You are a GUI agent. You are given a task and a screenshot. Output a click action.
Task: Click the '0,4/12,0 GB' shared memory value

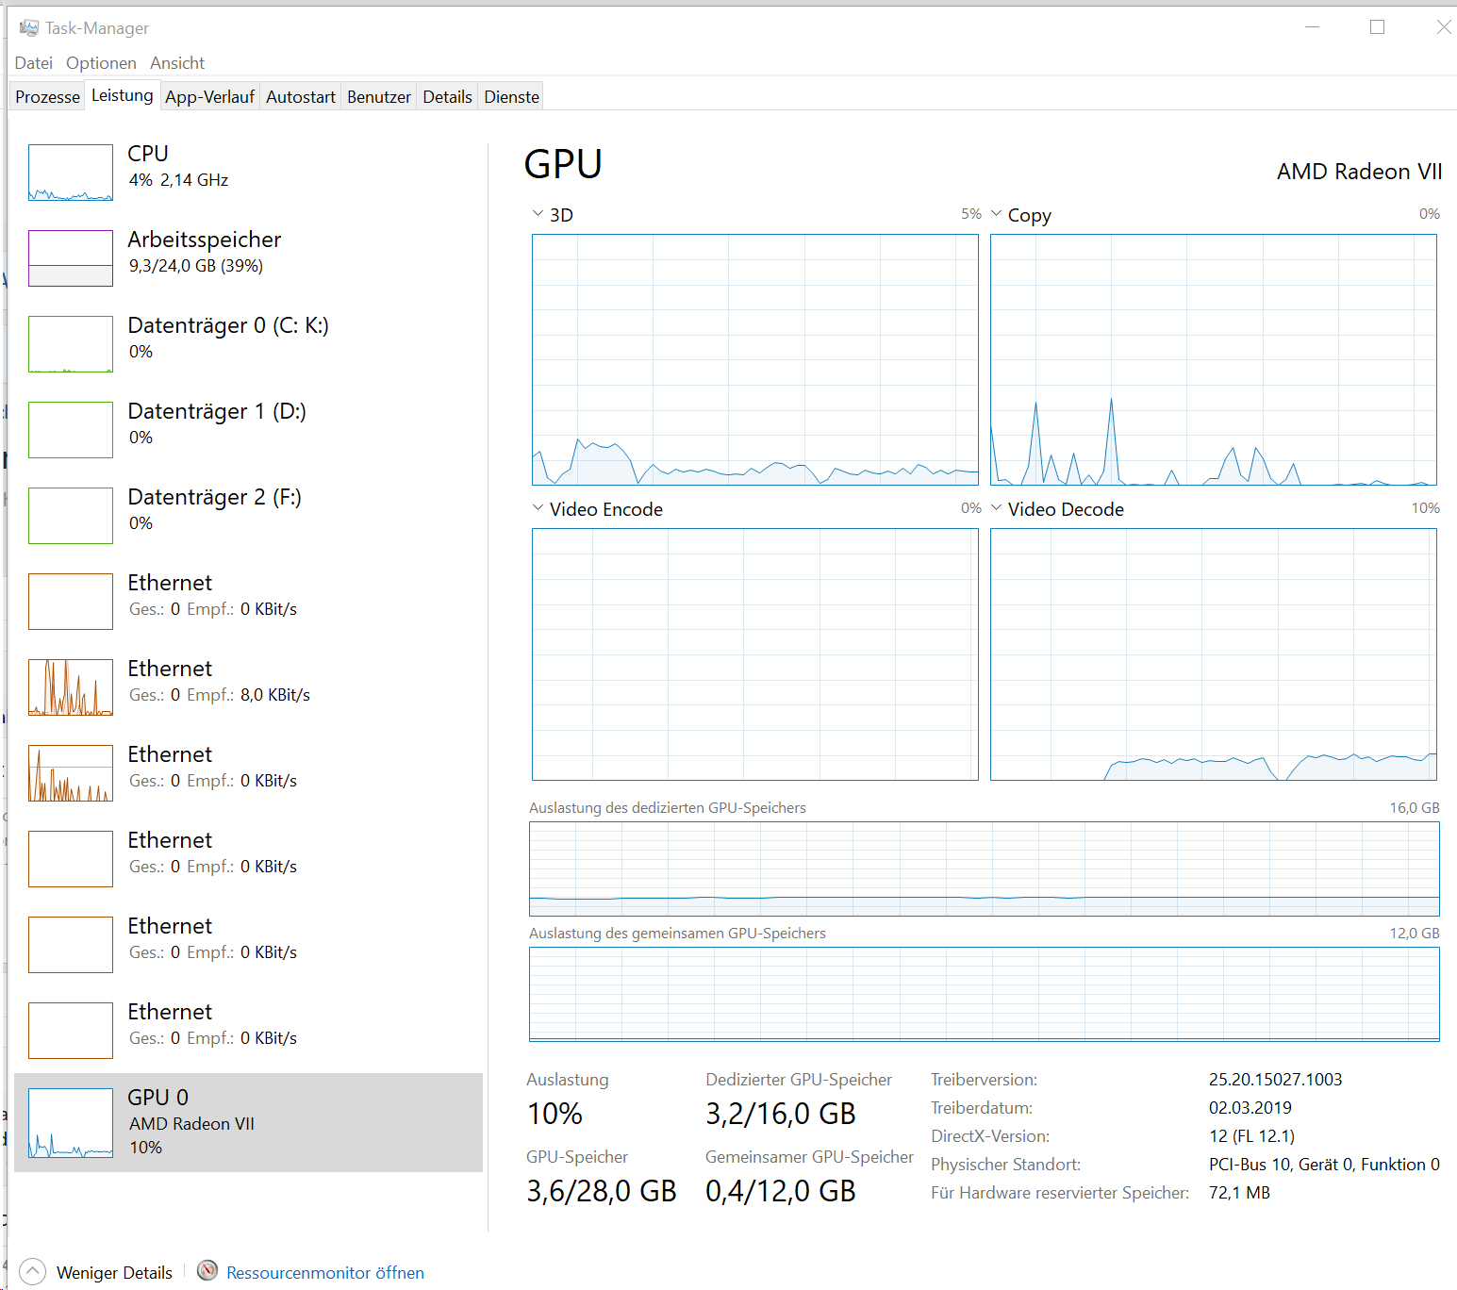781,1191
